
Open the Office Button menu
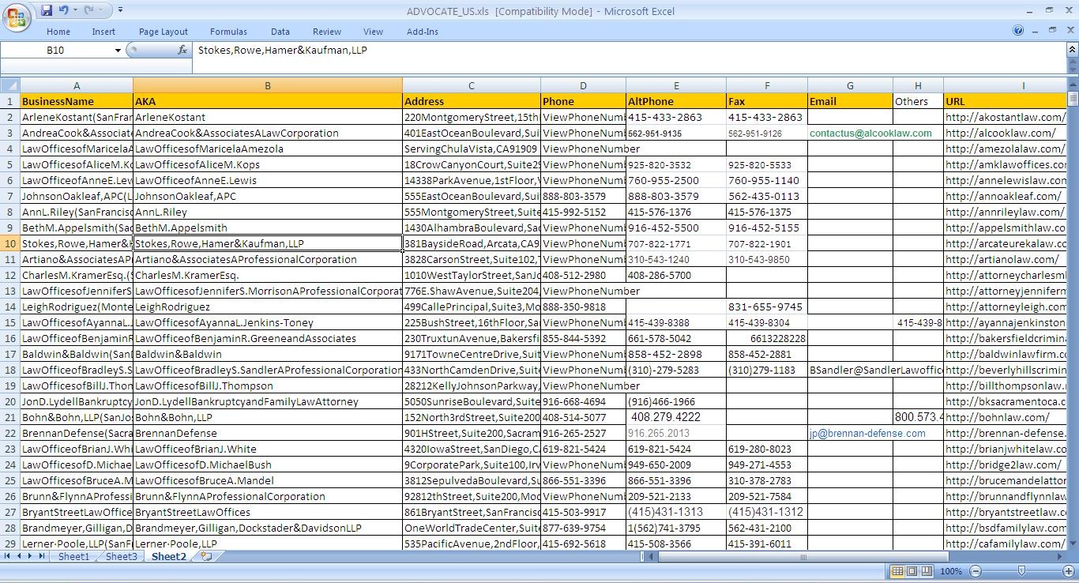[x=17, y=17]
